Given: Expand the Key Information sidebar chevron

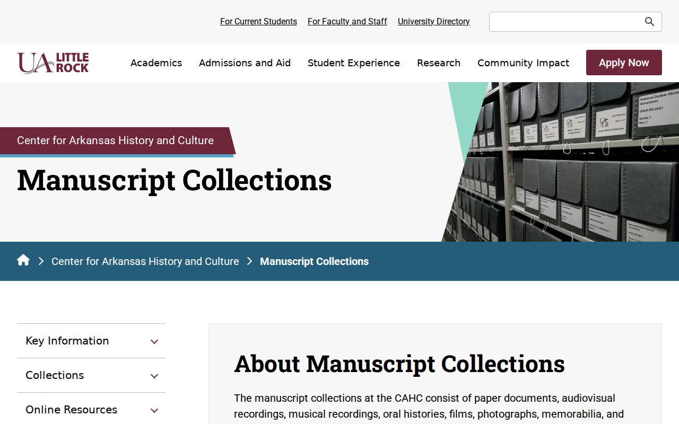Looking at the screenshot, I should tap(154, 341).
